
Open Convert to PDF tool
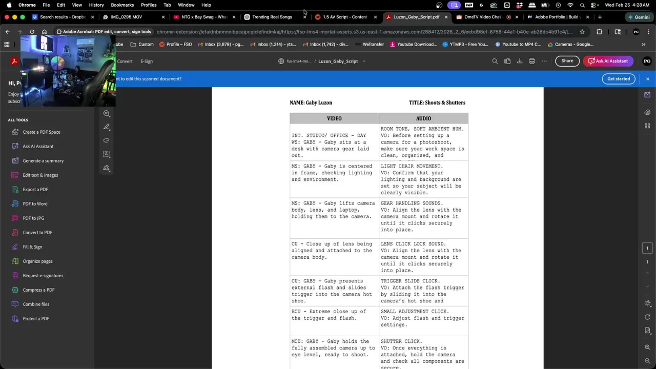click(x=37, y=232)
